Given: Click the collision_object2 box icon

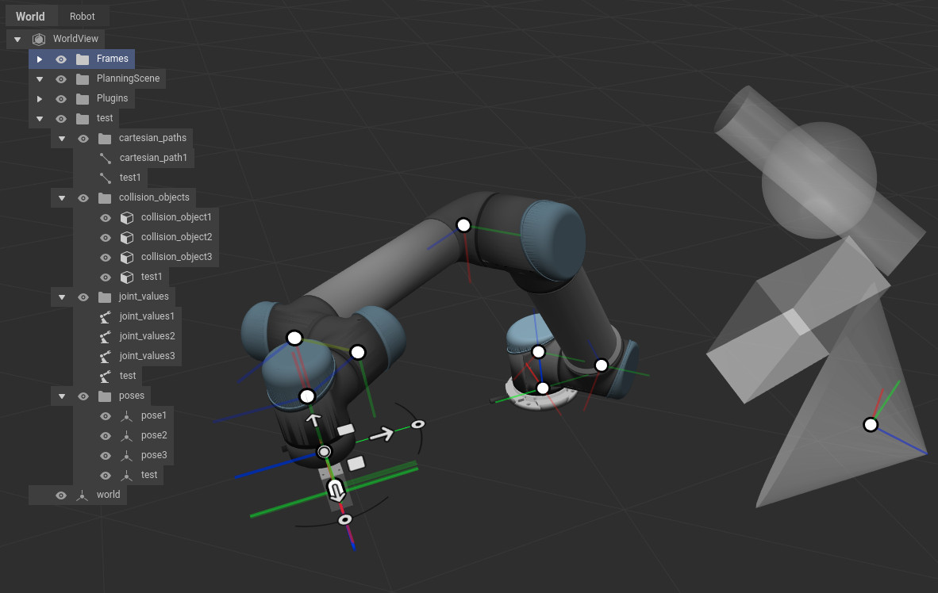Looking at the screenshot, I should click(127, 237).
